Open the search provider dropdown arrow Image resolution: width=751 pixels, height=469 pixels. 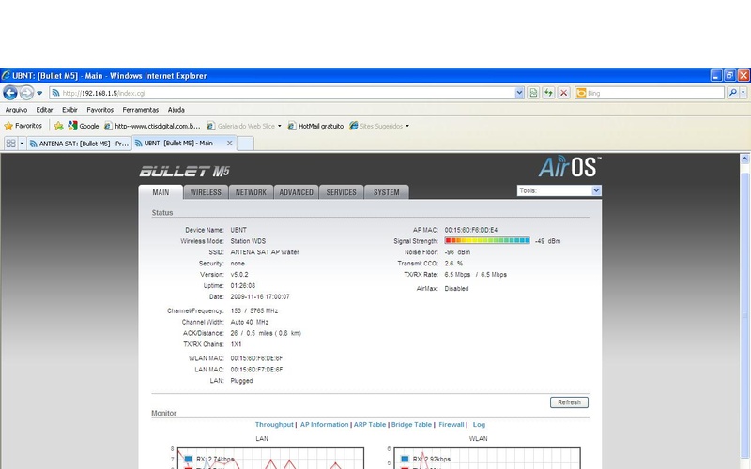coord(743,93)
